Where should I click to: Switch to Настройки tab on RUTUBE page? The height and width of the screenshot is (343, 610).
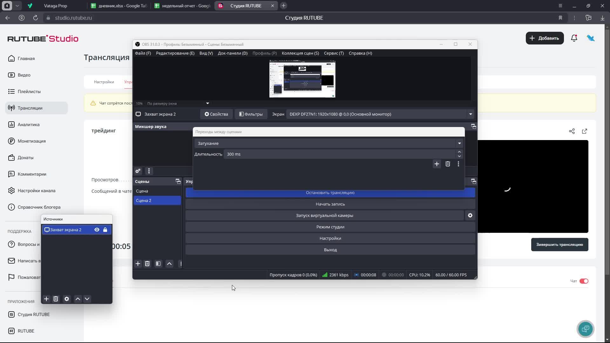pos(104,82)
